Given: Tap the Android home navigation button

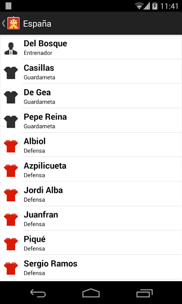Looking at the screenshot, I should 91,293.
